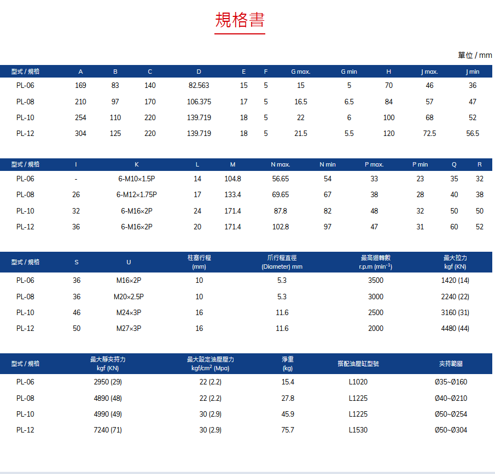The width and height of the screenshot is (495, 474).
Task: Select the 最大拉力 kgf (KN) header
Action: coord(454,262)
